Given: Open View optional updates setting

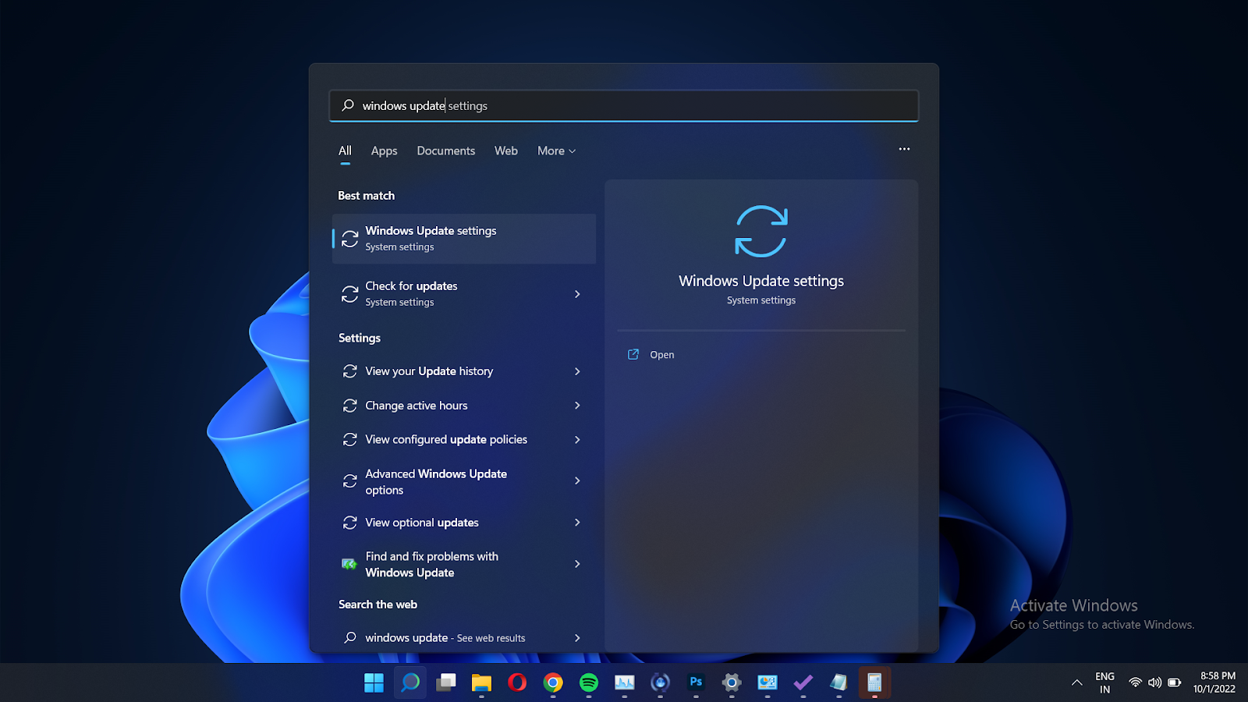Looking at the screenshot, I should pos(464,523).
